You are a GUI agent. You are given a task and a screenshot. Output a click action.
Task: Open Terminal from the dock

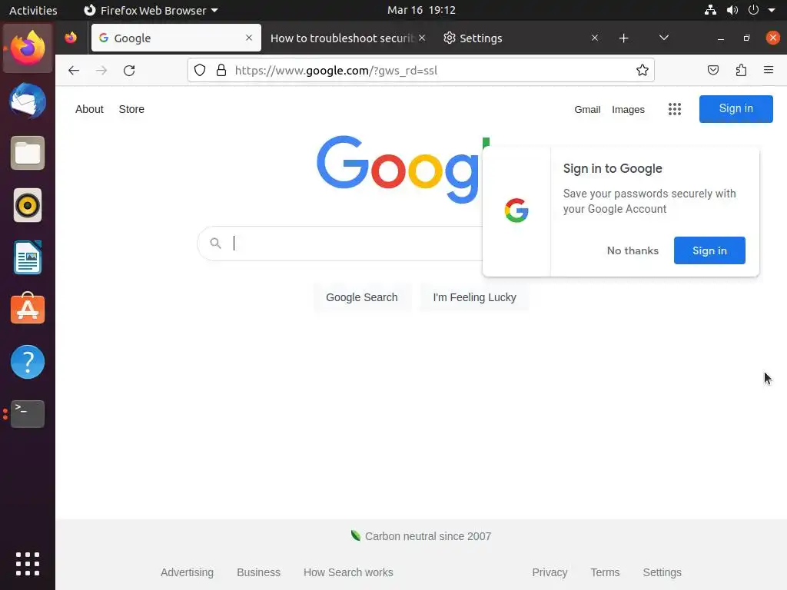click(28, 414)
